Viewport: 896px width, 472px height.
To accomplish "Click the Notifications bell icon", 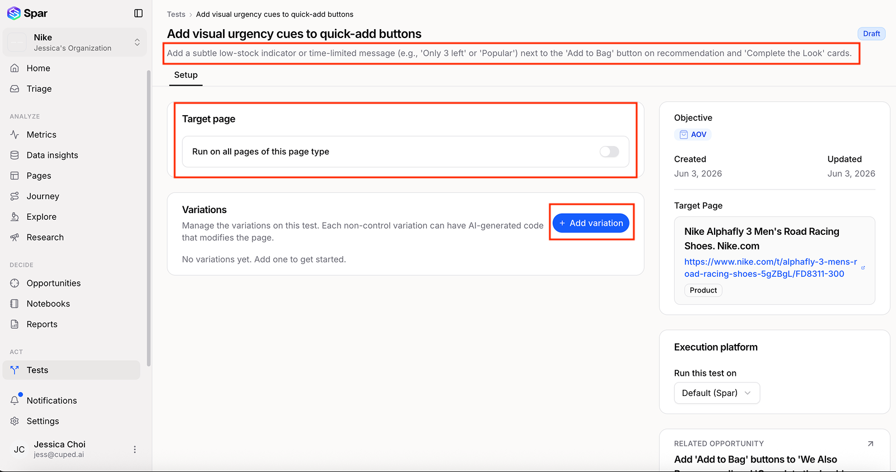I will pyautogui.click(x=15, y=400).
